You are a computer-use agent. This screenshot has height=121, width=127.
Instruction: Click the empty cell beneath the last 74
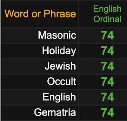tap(103, 120)
